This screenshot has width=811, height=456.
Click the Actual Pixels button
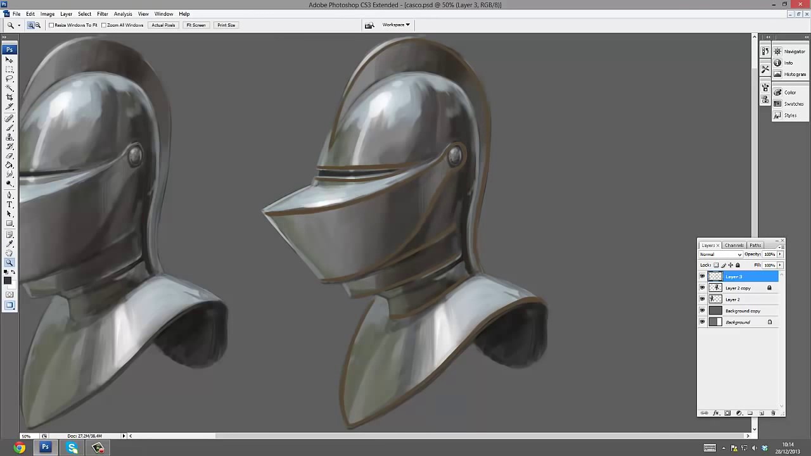[163, 25]
